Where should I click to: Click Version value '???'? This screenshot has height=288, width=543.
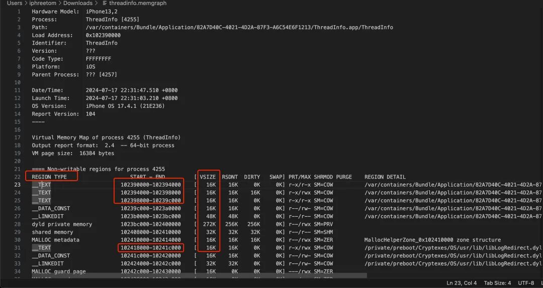90,51
